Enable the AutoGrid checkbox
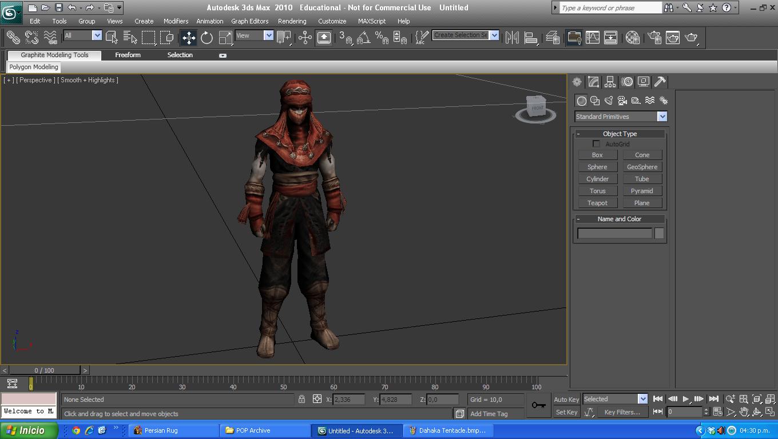 click(596, 144)
